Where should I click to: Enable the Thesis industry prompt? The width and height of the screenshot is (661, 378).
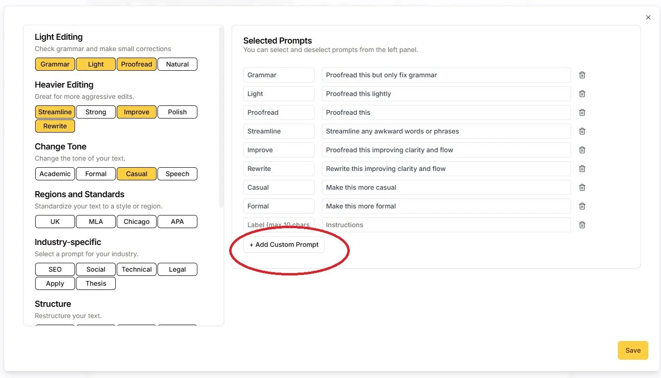coord(96,283)
